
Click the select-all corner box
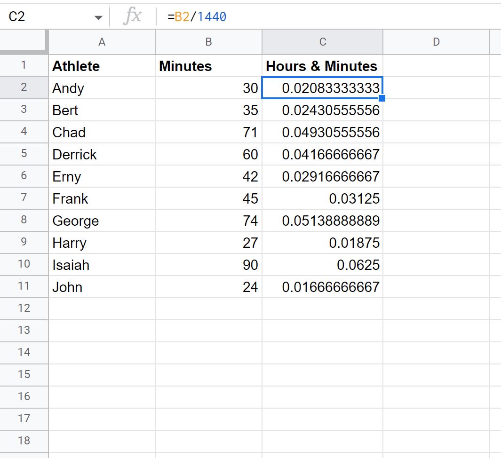(x=24, y=42)
